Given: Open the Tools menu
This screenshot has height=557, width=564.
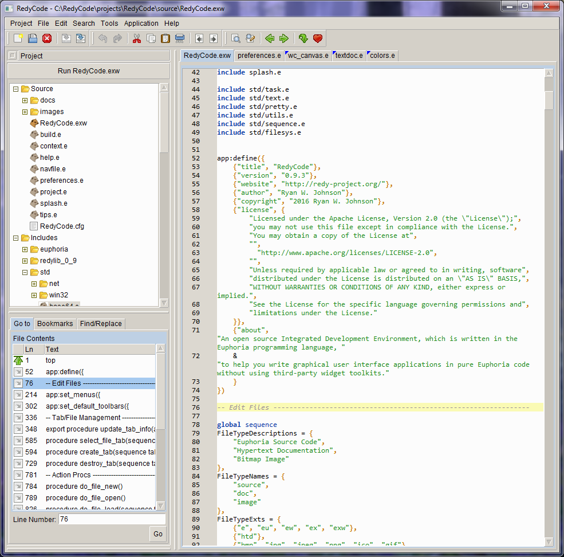Looking at the screenshot, I should click(x=109, y=23).
